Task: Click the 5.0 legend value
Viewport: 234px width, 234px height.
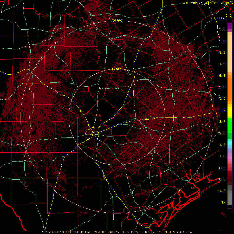Action: pos(222,99)
